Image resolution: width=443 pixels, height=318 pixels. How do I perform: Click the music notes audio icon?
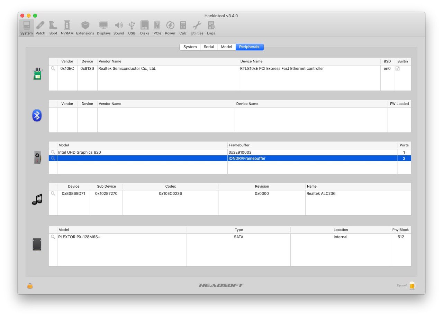pyautogui.click(x=37, y=199)
